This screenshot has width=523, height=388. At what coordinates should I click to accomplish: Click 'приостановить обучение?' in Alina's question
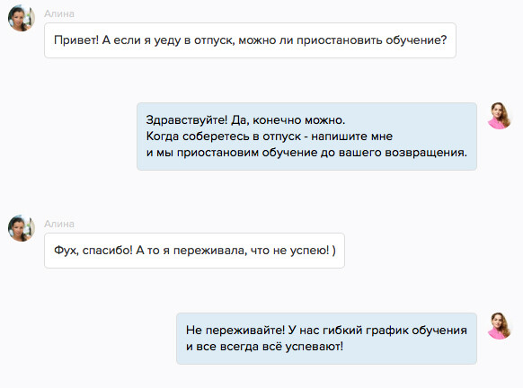tap(371, 40)
